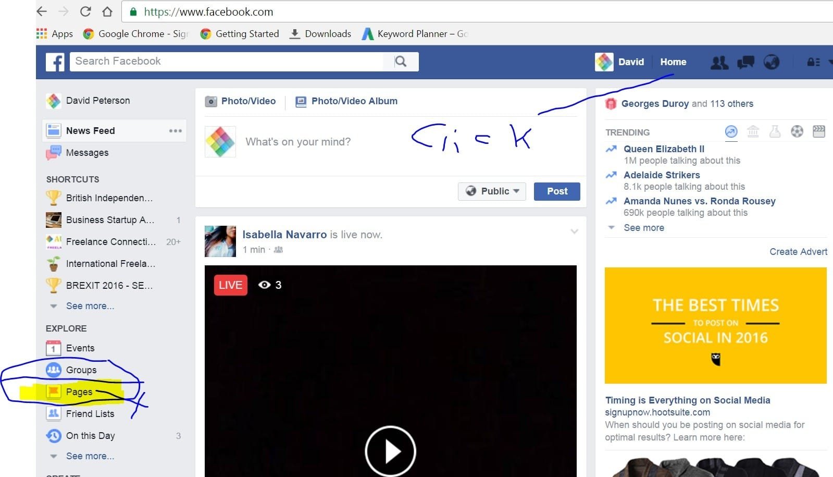This screenshot has width=833, height=477.
Task: Open the Home tab
Action: 673,62
